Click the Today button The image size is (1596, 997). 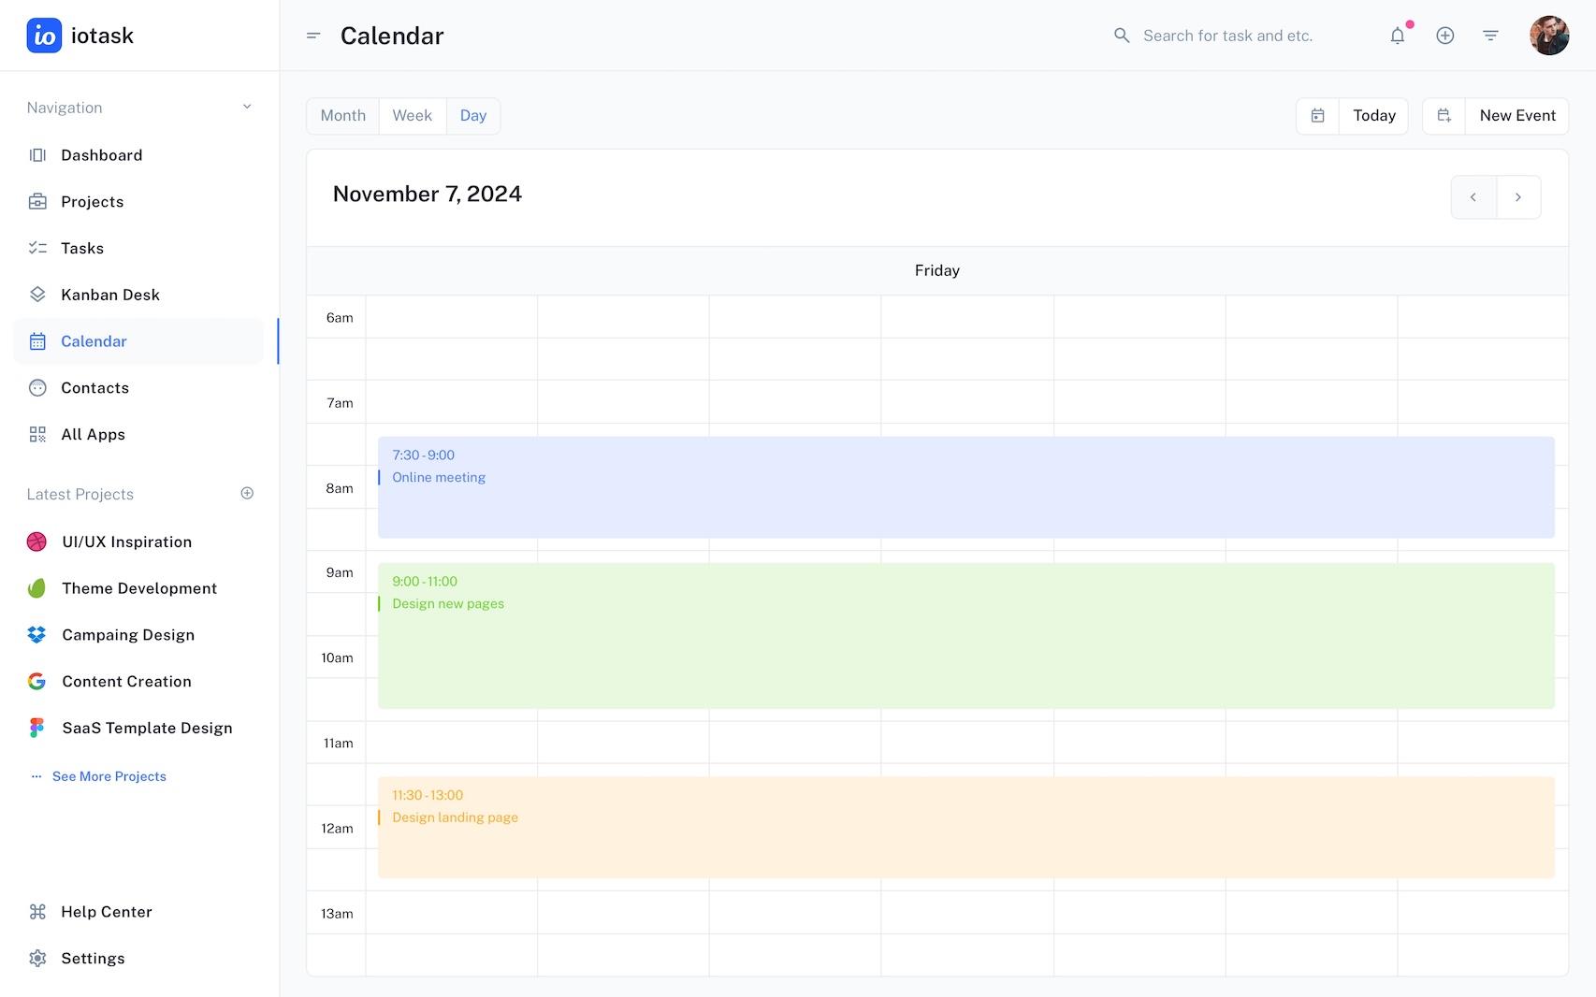(1373, 116)
